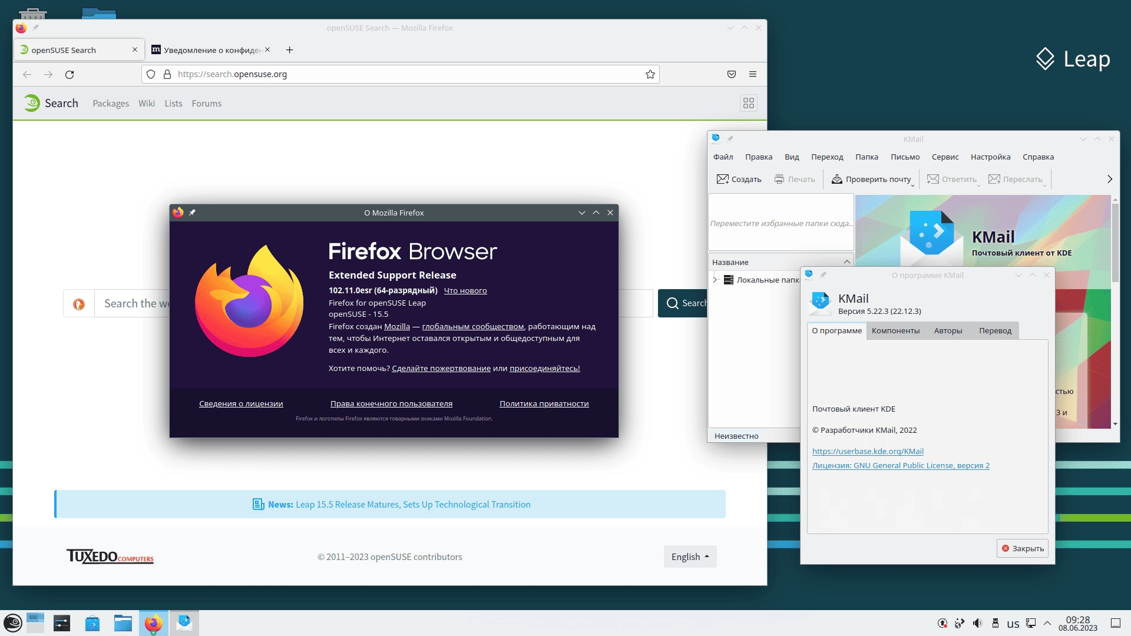1131x636 pixels.
Task: Open Packages link in openSUSE navigation
Action: click(x=111, y=104)
